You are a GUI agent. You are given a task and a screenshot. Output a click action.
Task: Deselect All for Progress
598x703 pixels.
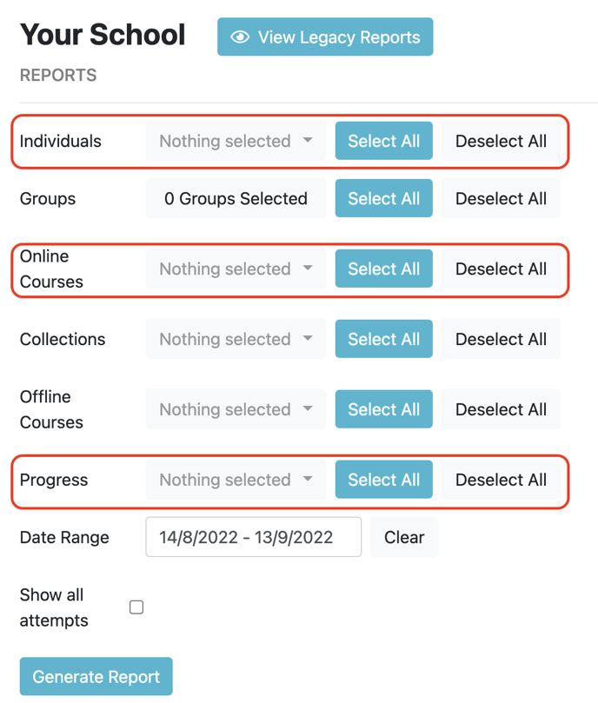[x=501, y=480]
